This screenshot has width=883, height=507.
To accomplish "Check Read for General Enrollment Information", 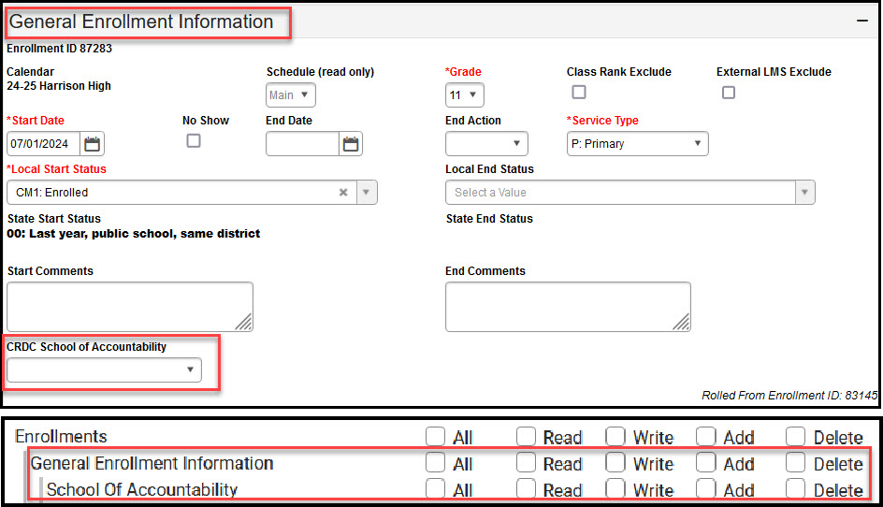I will point(526,463).
